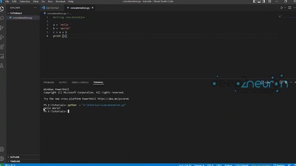Run the Python file with the play button
The image size is (296, 166).
[x=282, y=8]
